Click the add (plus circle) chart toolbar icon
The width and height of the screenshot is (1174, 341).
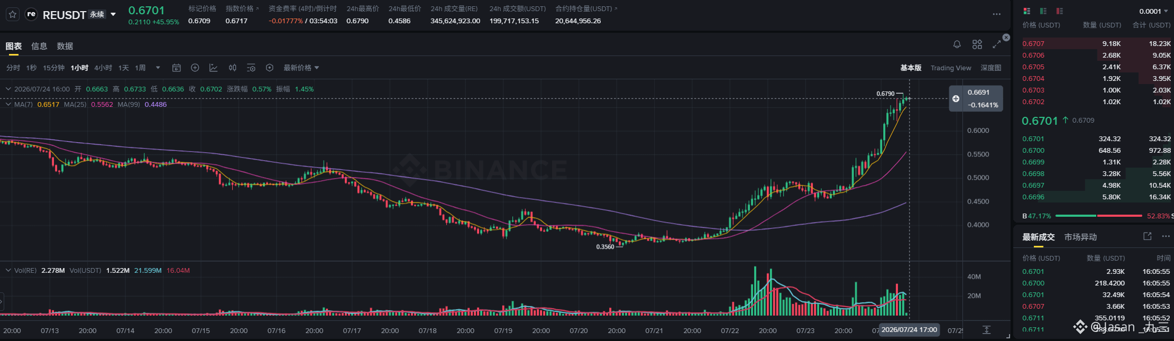pos(195,68)
